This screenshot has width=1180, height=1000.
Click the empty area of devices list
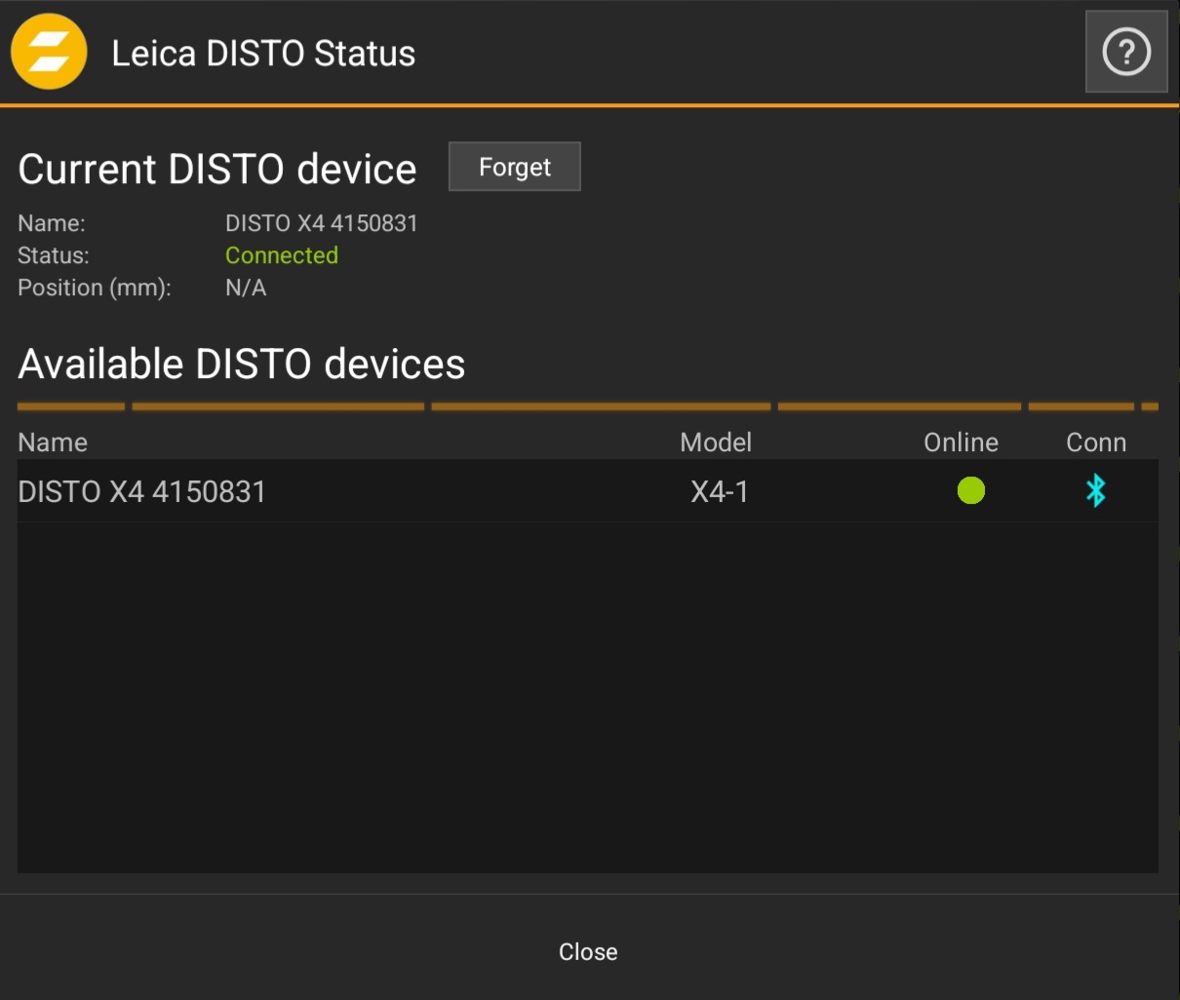[588, 697]
